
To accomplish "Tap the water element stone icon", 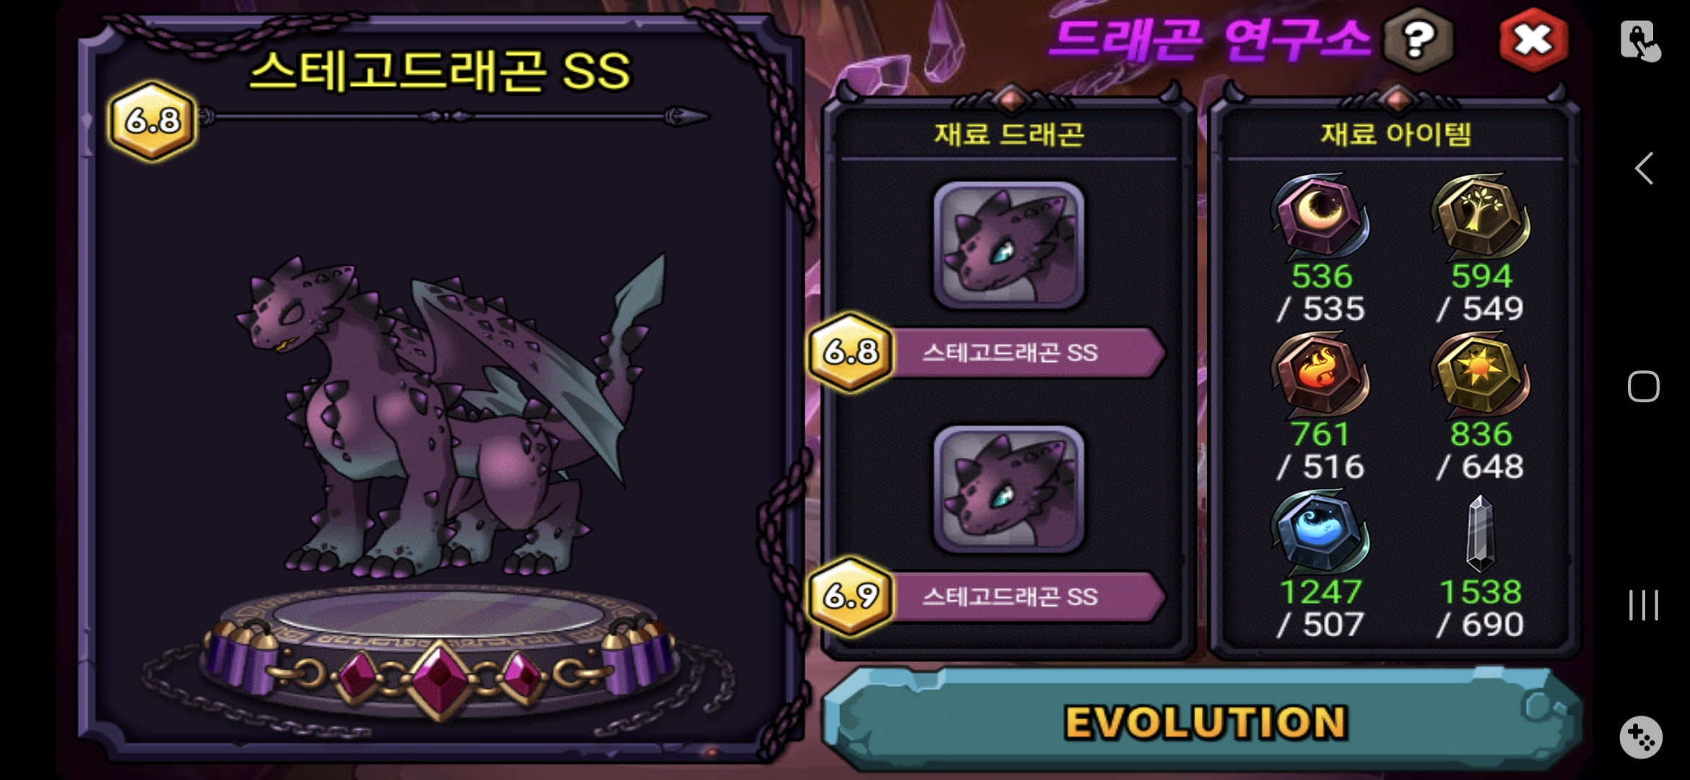I will pos(1319,532).
